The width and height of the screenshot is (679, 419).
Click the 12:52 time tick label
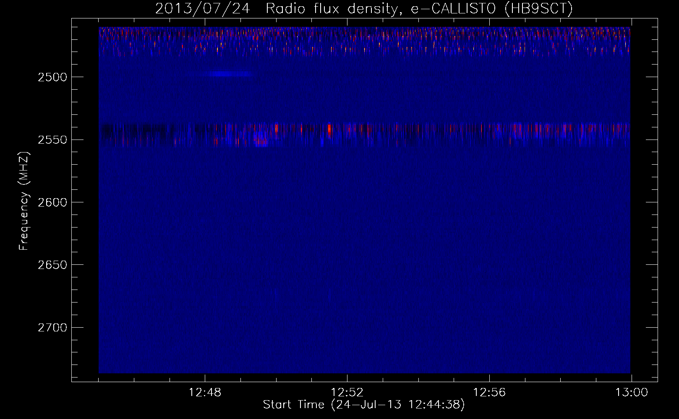click(x=347, y=393)
